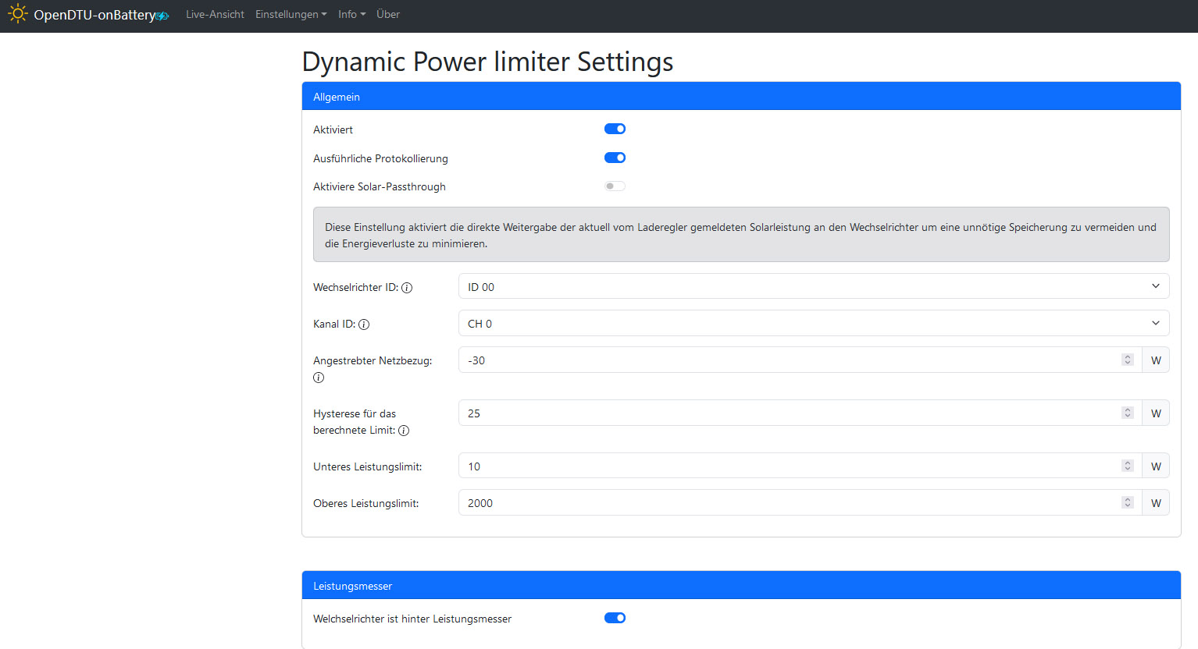Expand the Einstellungen menu

291,14
